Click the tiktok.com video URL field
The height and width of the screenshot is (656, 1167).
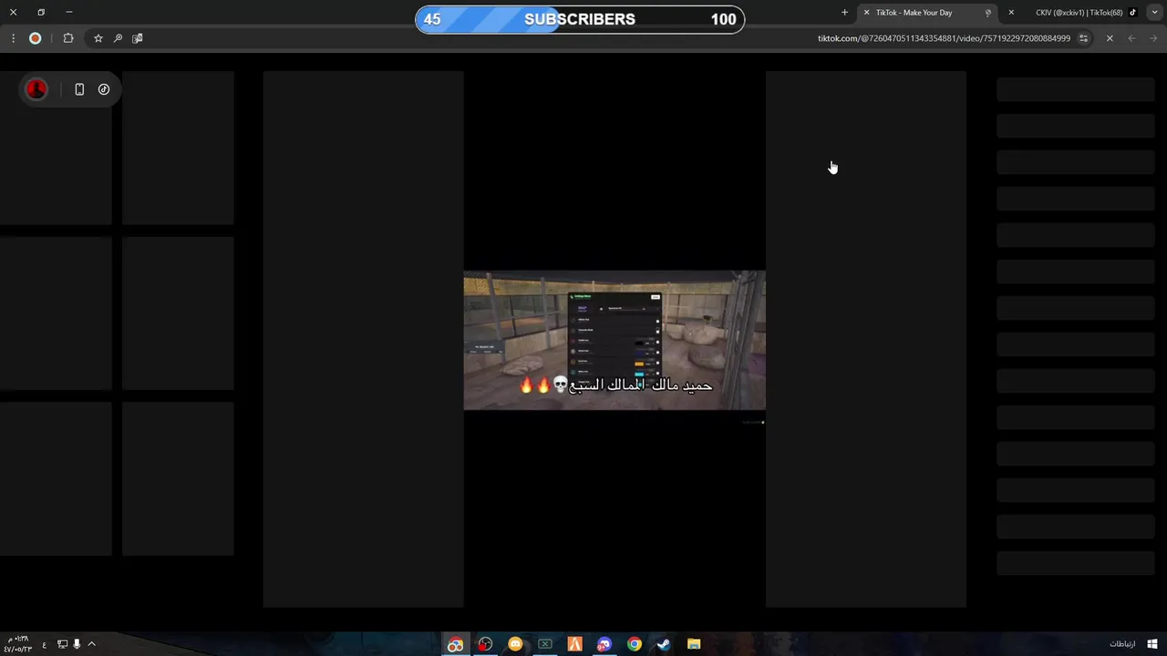[x=944, y=38]
